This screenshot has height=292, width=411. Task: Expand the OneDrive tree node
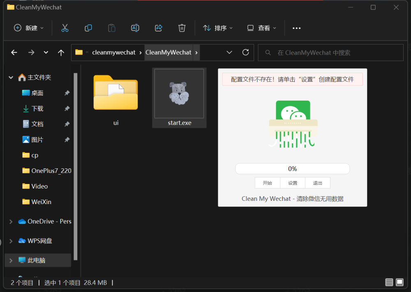point(11,221)
